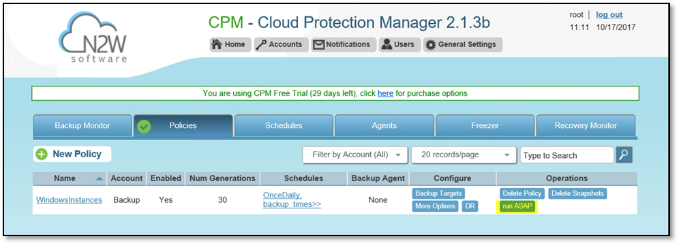Open the Users page

399,44
